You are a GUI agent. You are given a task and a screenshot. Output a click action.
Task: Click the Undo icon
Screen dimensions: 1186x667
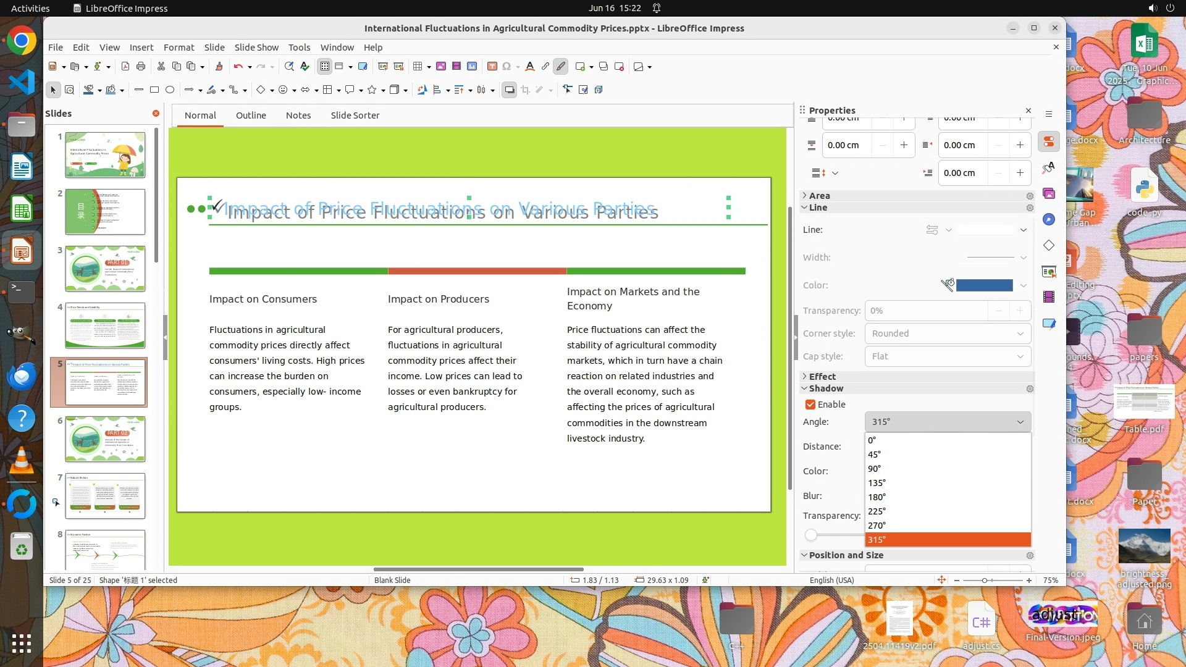[x=238, y=67]
